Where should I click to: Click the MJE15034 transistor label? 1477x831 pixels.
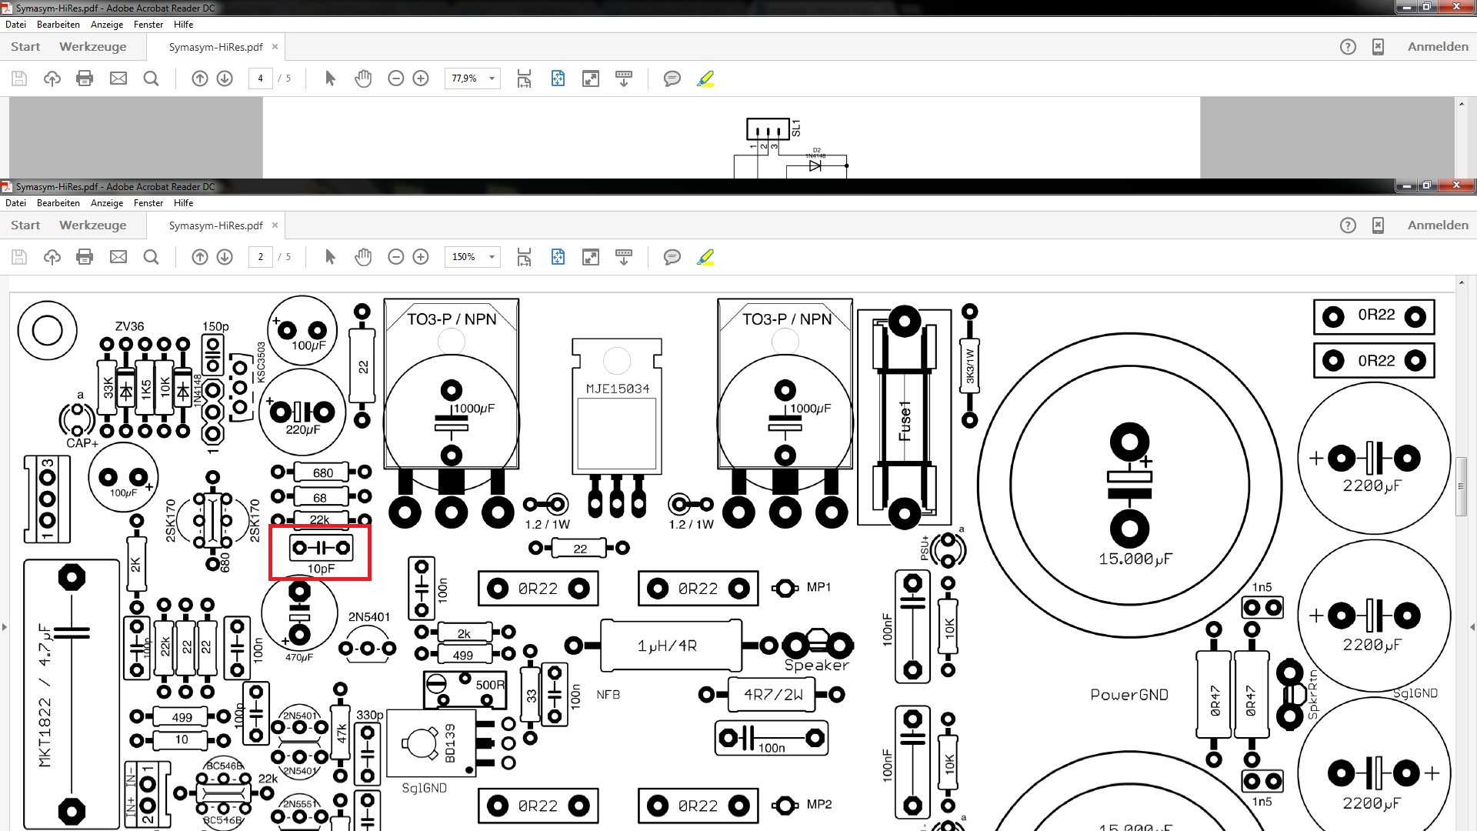tap(617, 389)
